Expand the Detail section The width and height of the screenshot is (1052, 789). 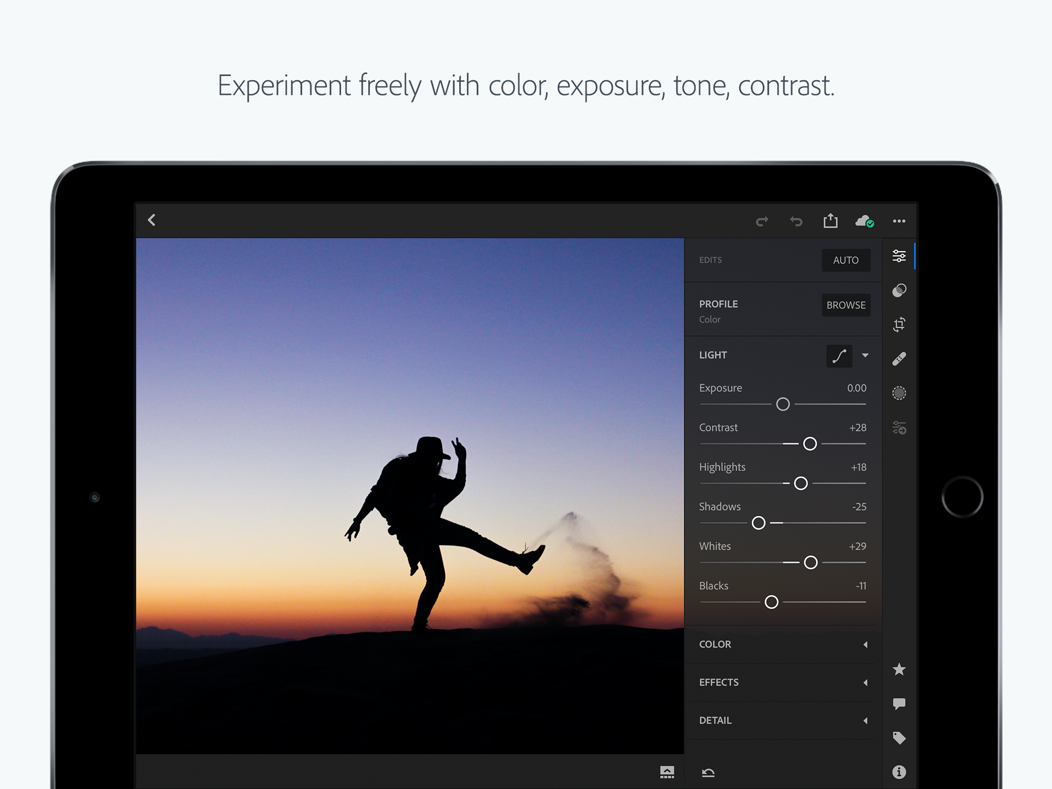pyautogui.click(x=783, y=720)
